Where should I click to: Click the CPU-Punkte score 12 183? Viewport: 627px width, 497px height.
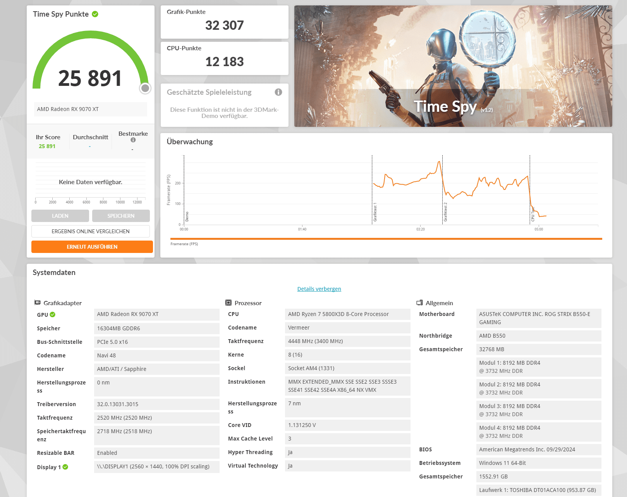tap(225, 62)
